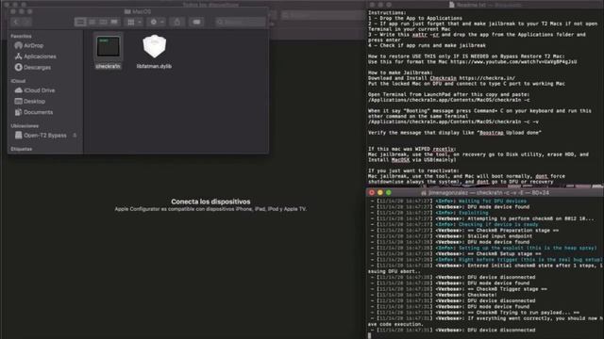Click the Finder edit tags button

tap(196, 22)
